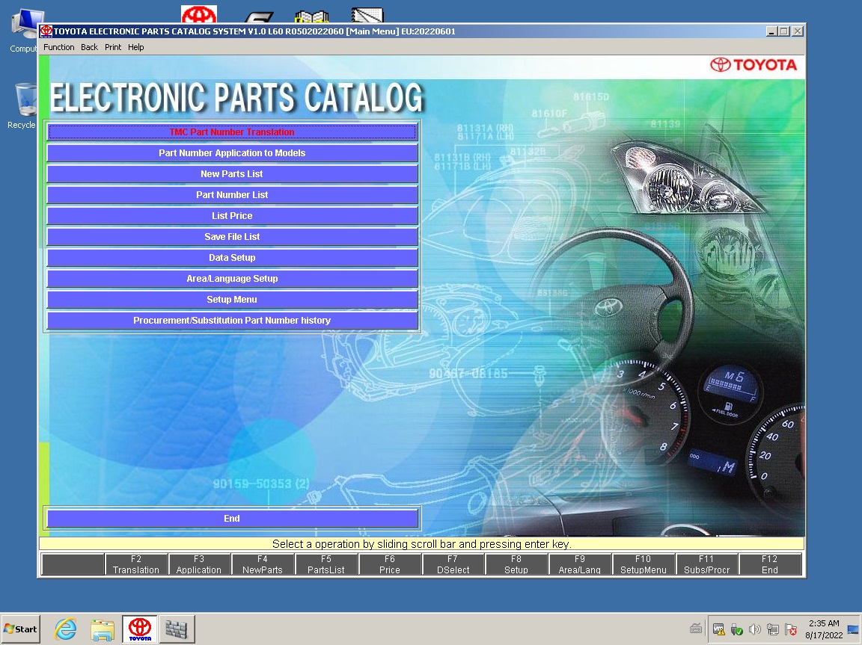Click the Back menu

pyautogui.click(x=89, y=47)
